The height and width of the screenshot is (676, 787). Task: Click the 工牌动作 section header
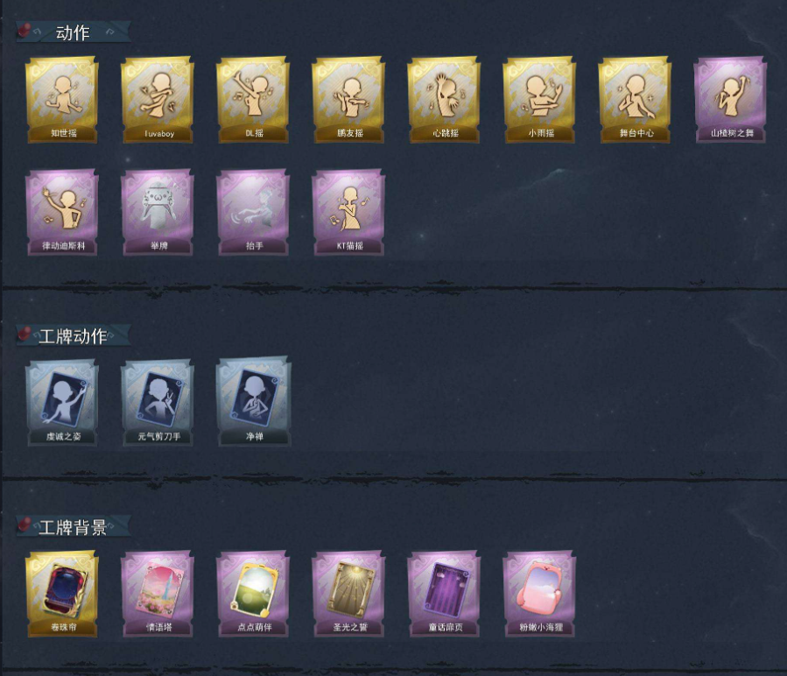click(x=74, y=336)
